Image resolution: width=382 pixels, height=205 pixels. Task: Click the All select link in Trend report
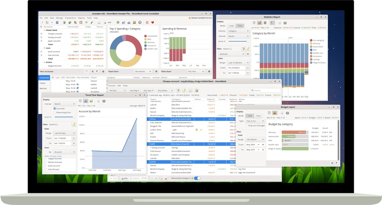tap(51, 156)
